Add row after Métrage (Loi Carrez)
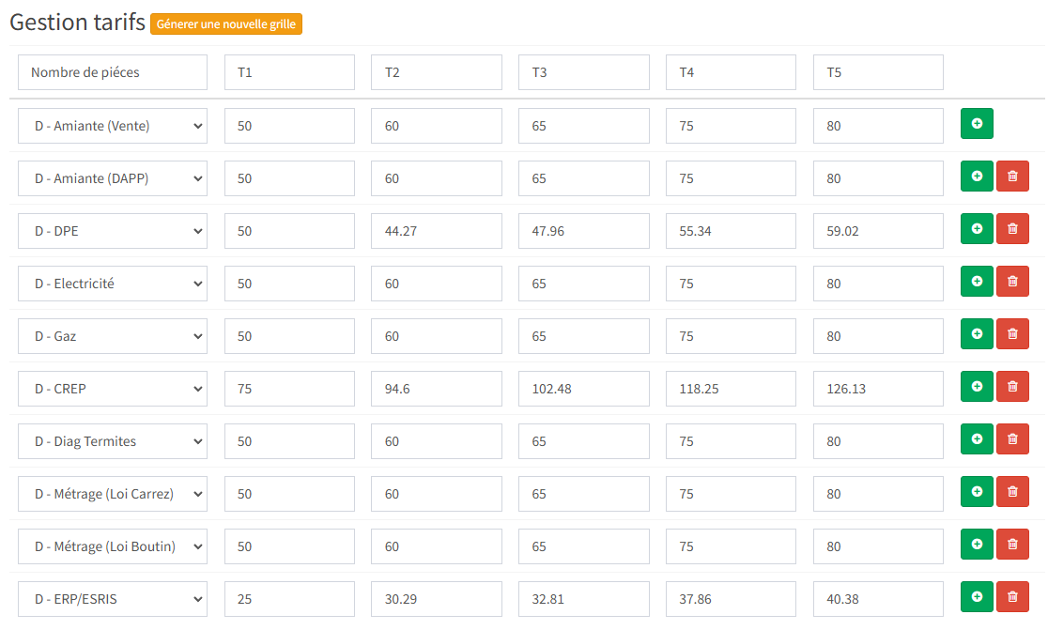1048x630 pixels. (977, 492)
